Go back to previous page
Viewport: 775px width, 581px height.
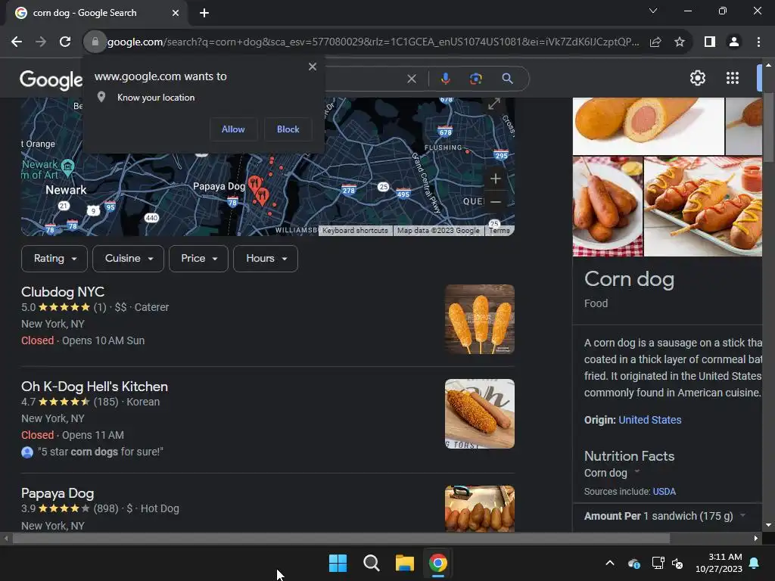[17, 42]
